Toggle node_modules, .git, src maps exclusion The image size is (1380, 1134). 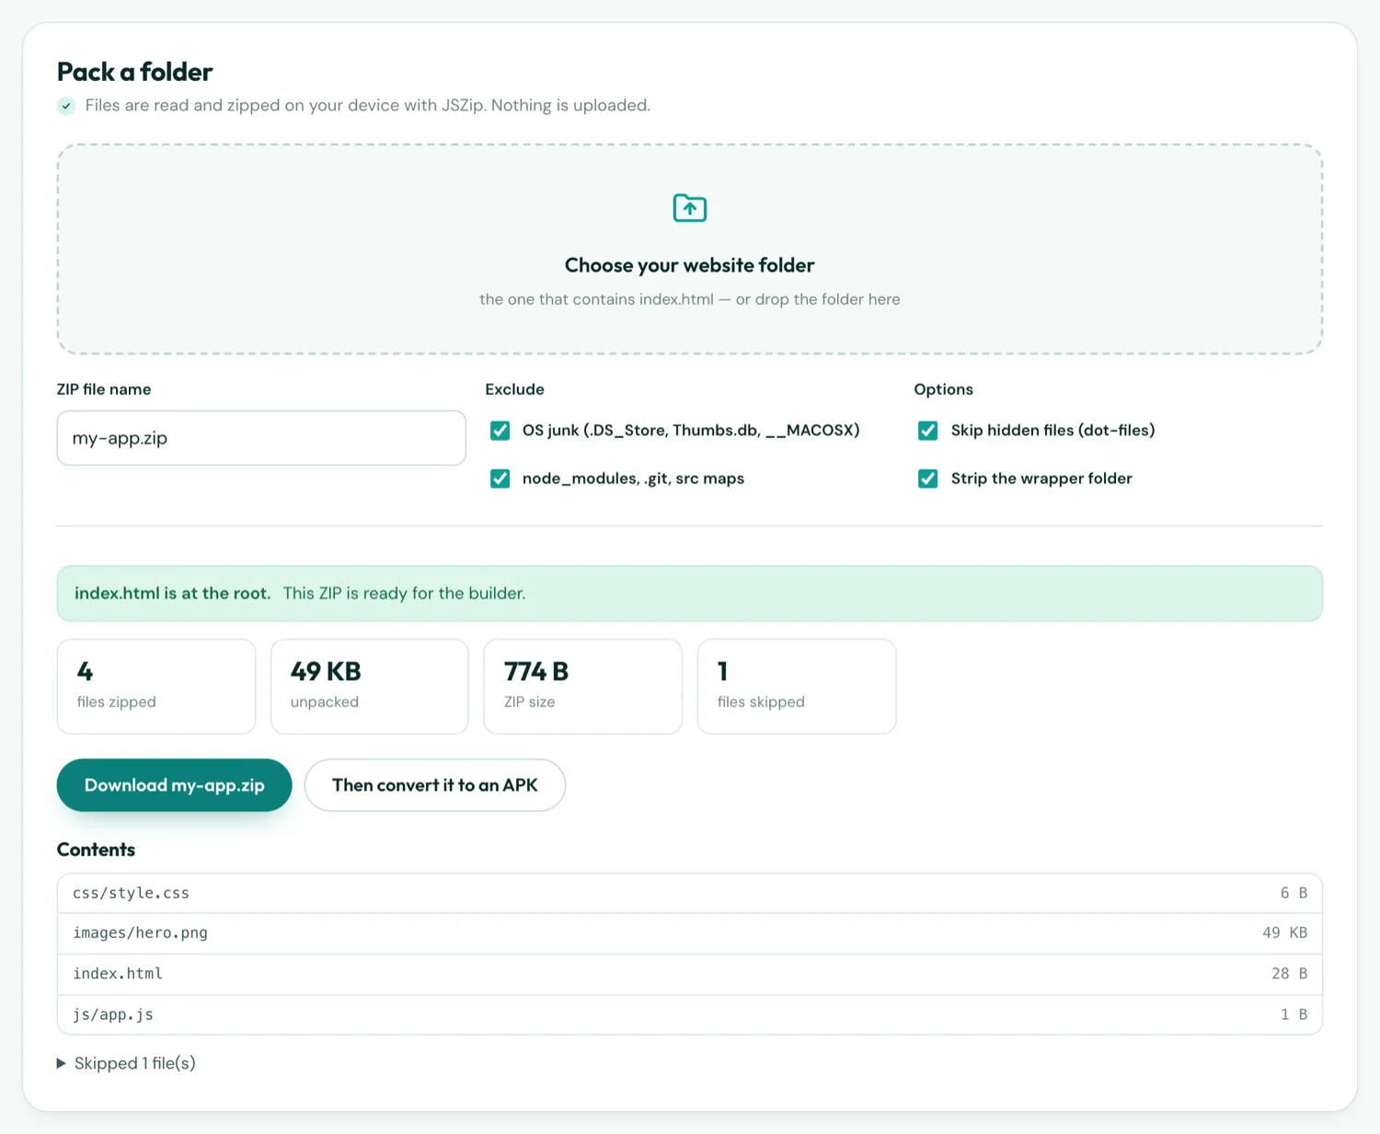pos(500,479)
